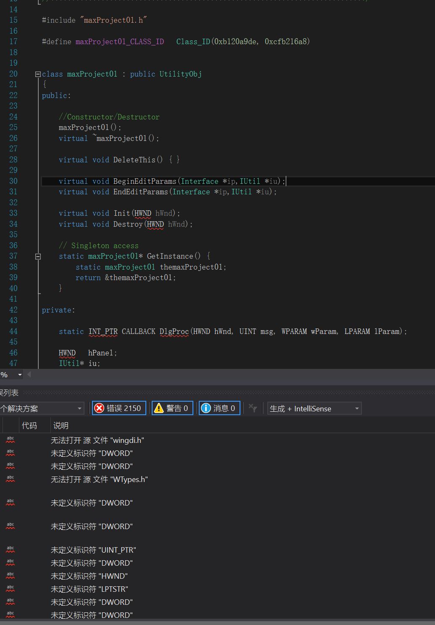
Task: Select the undefined identifier UINT_PTR error
Action: 217,550
